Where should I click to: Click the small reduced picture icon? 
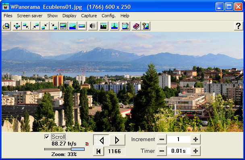[x=82, y=26]
